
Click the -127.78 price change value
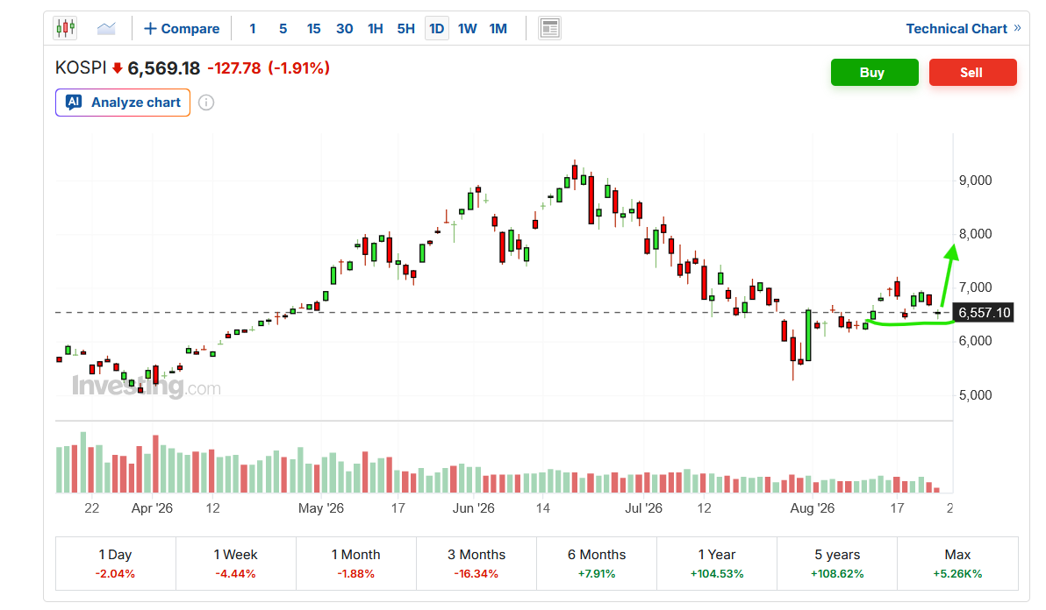(x=234, y=68)
